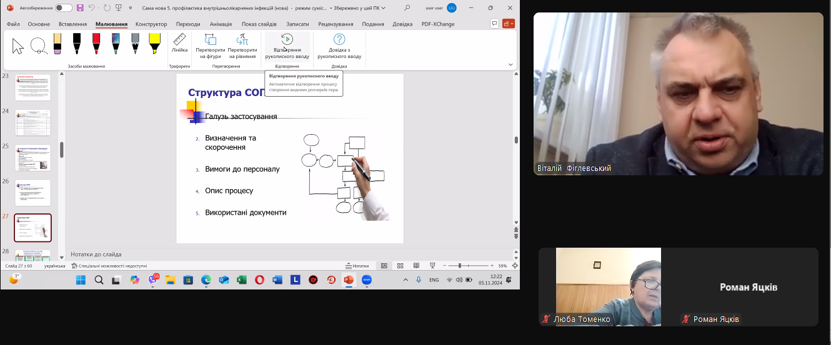Start slideshow from status bar

click(432, 266)
